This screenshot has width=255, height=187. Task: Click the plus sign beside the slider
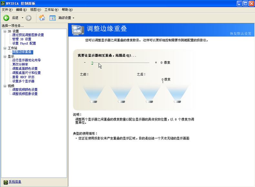click(x=156, y=63)
